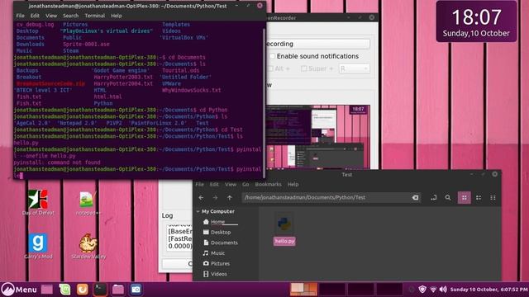The image size is (529, 297).
Task: Launch the orange browser icon on panel
Action: coord(83,290)
